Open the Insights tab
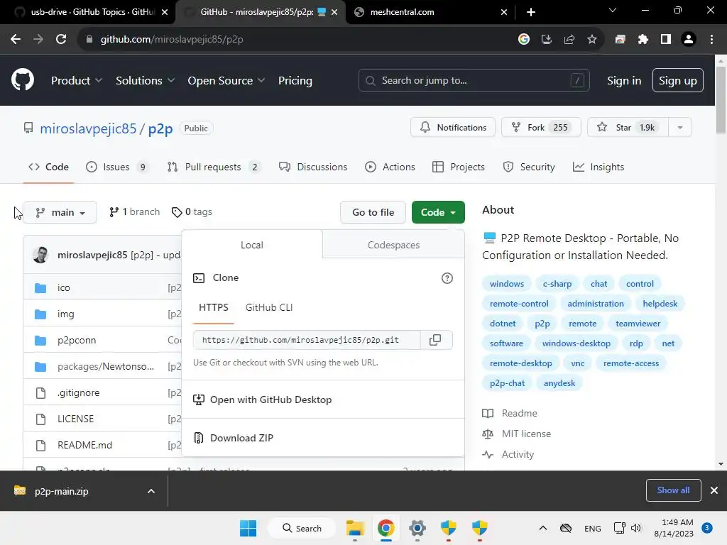 (598, 167)
